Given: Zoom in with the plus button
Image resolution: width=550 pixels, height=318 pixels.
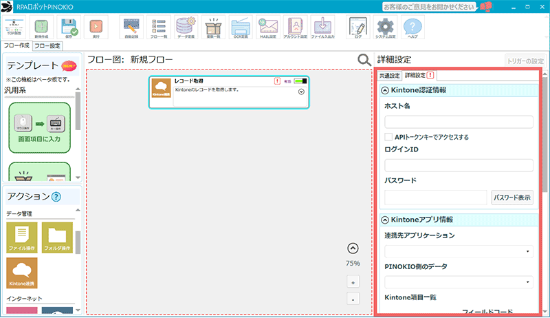Looking at the screenshot, I should coord(353,282).
